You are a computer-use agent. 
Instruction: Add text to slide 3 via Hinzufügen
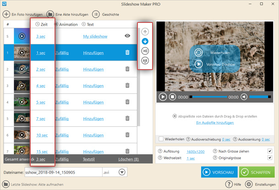pyautogui.click(x=93, y=86)
